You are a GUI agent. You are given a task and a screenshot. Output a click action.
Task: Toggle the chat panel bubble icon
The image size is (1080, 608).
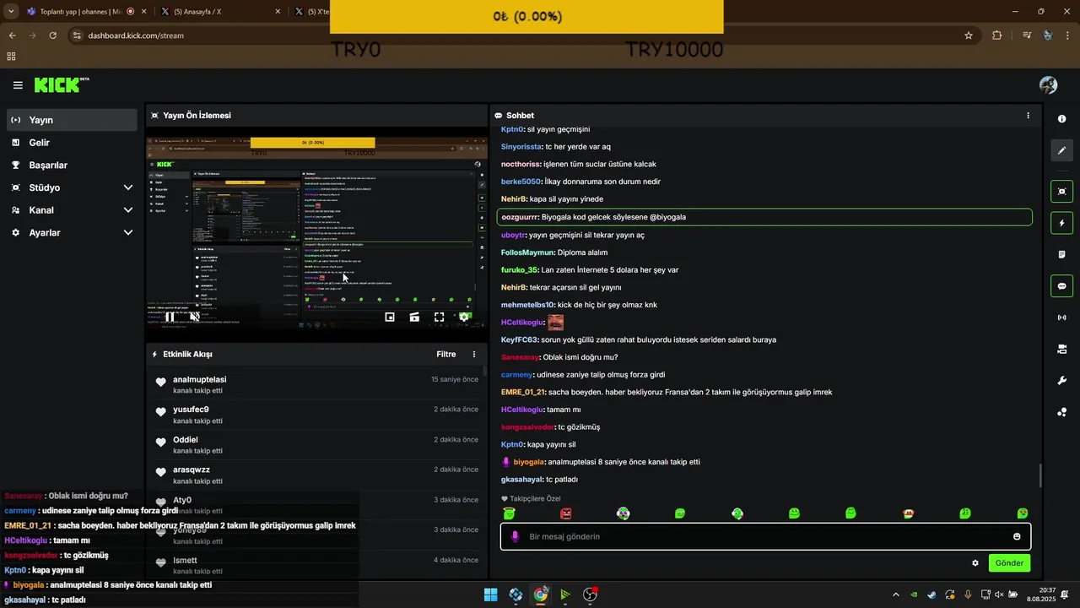[1061, 285]
